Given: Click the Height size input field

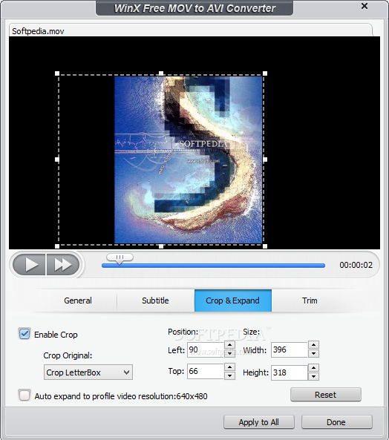Looking at the screenshot, I should (x=290, y=372).
